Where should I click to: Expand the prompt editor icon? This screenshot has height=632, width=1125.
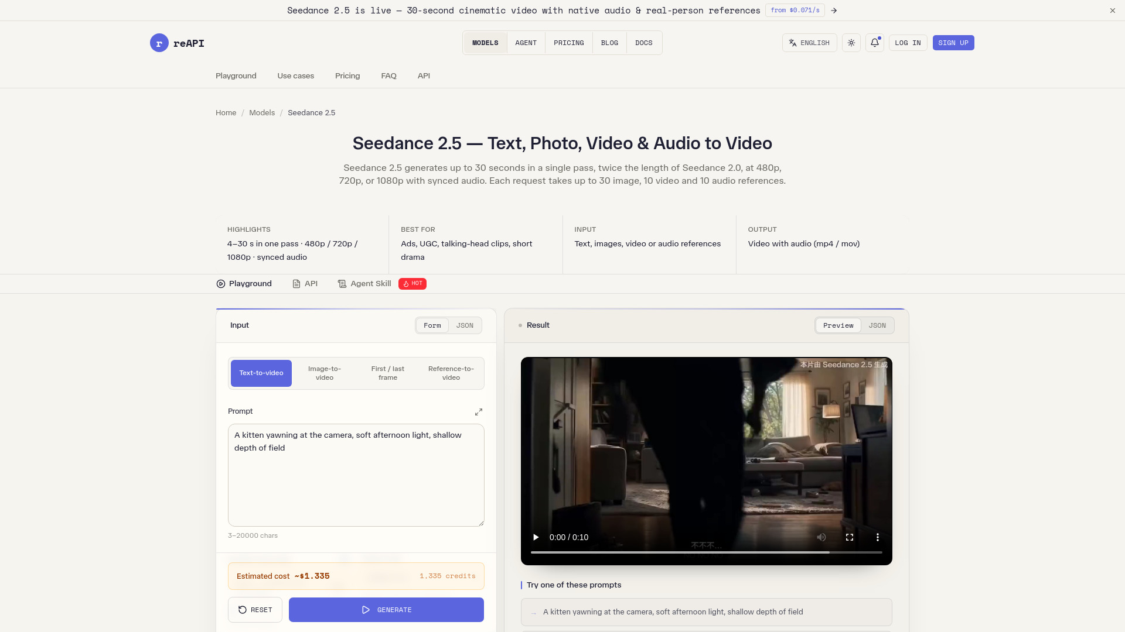479,412
